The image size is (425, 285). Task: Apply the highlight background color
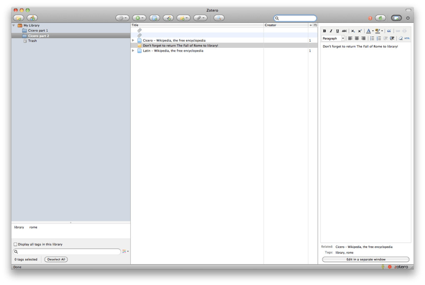click(x=377, y=31)
